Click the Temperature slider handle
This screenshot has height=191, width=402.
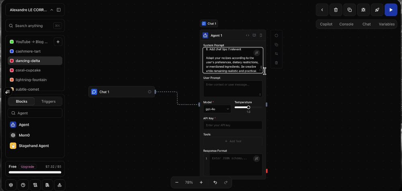(248, 107)
